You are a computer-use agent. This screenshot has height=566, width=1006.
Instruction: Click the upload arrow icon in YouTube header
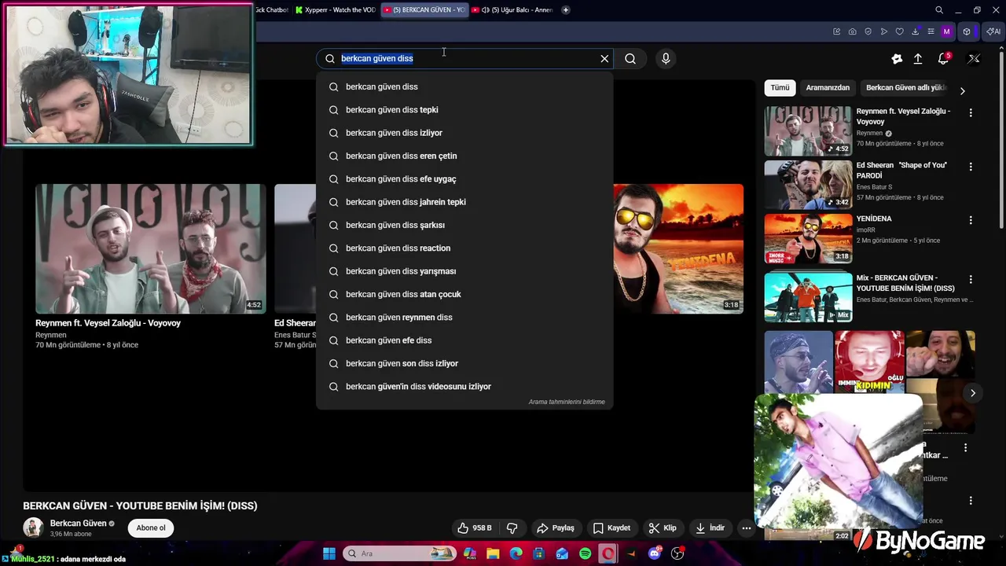918,58
